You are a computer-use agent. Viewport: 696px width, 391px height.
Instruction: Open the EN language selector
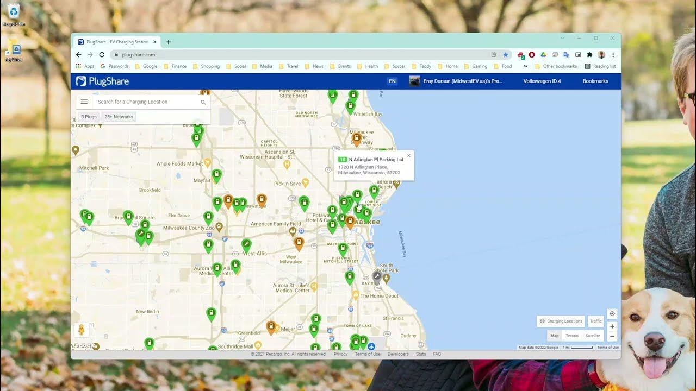(392, 81)
